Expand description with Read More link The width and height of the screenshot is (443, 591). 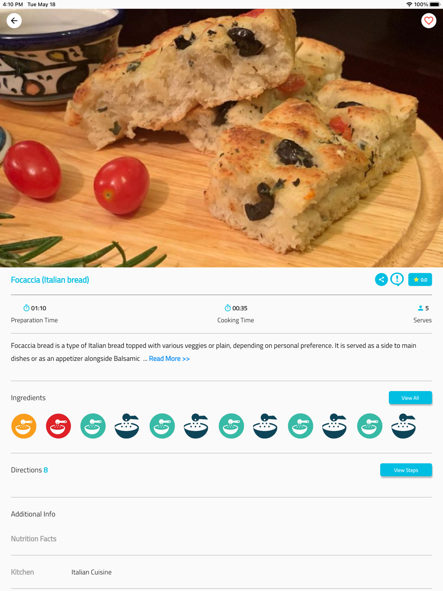coord(169,358)
